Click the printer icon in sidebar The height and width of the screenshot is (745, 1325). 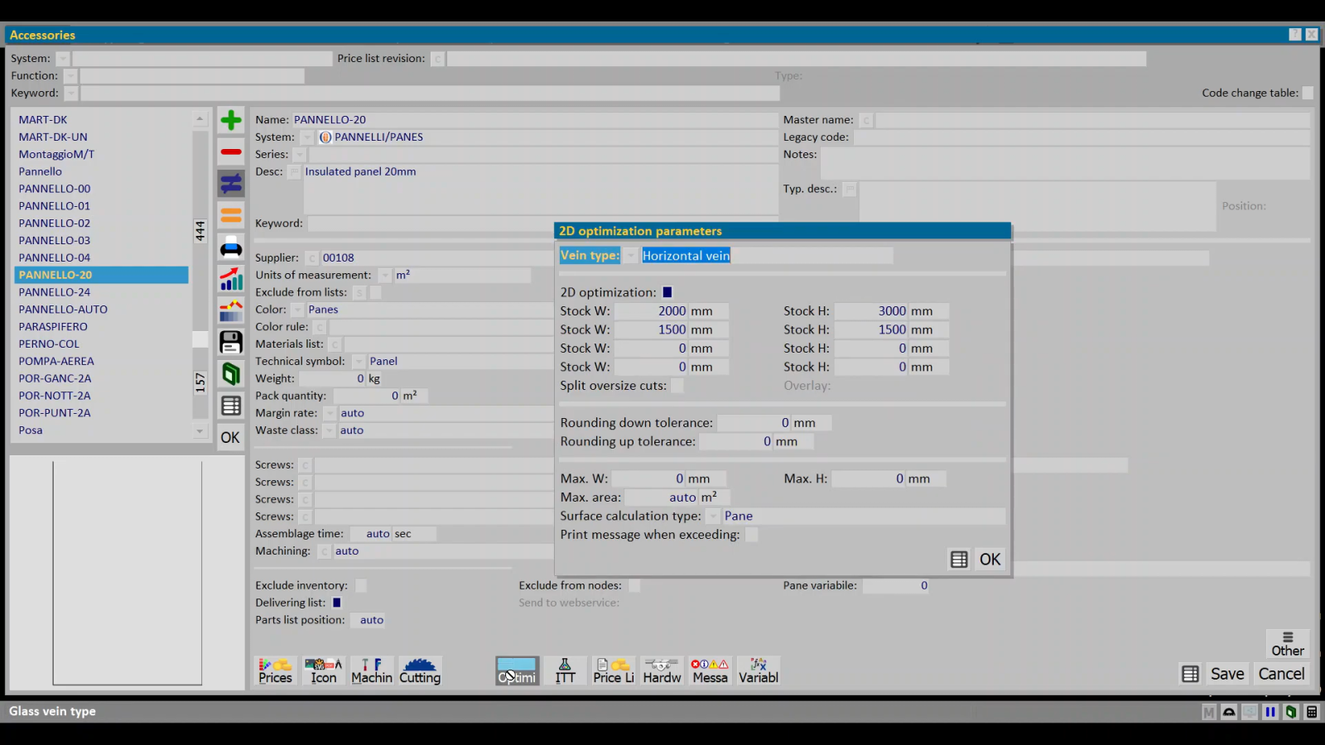(x=231, y=248)
